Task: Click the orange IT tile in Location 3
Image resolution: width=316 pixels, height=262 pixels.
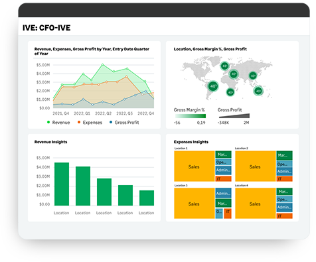Action: [x=228, y=214]
